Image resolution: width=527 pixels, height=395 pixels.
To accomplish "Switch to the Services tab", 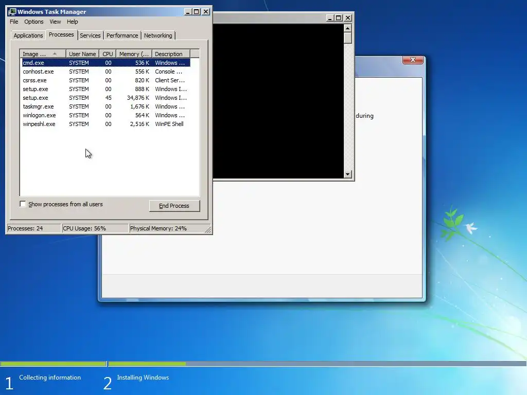I will [90, 35].
